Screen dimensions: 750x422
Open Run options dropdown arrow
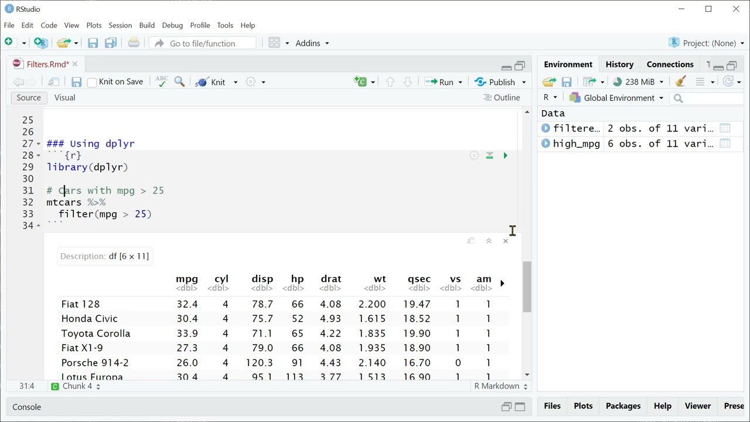tap(460, 82)
